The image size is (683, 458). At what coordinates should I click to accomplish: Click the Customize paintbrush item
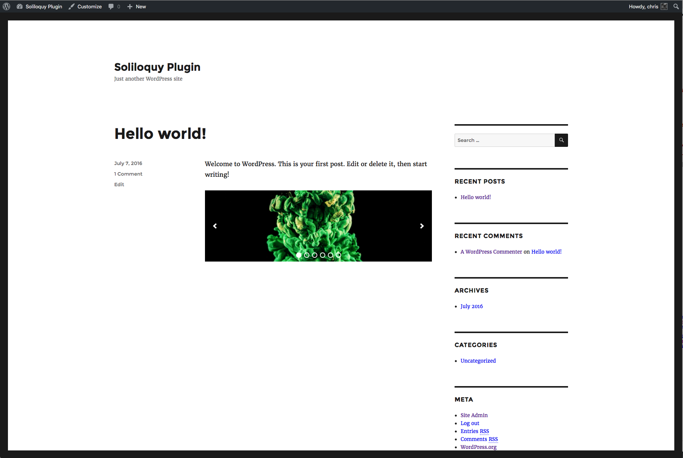click(85, 6)
